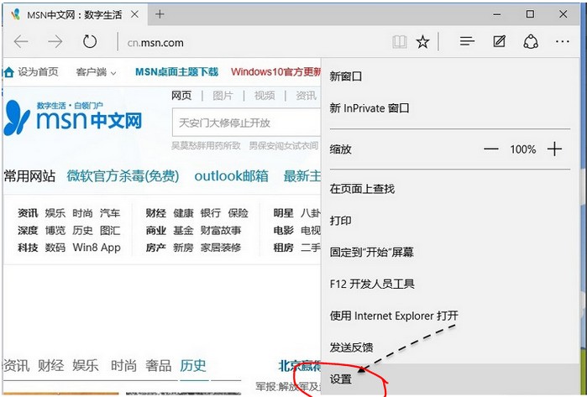
Task: Click the 图汇 category link
Action: [x=110, y=231]
